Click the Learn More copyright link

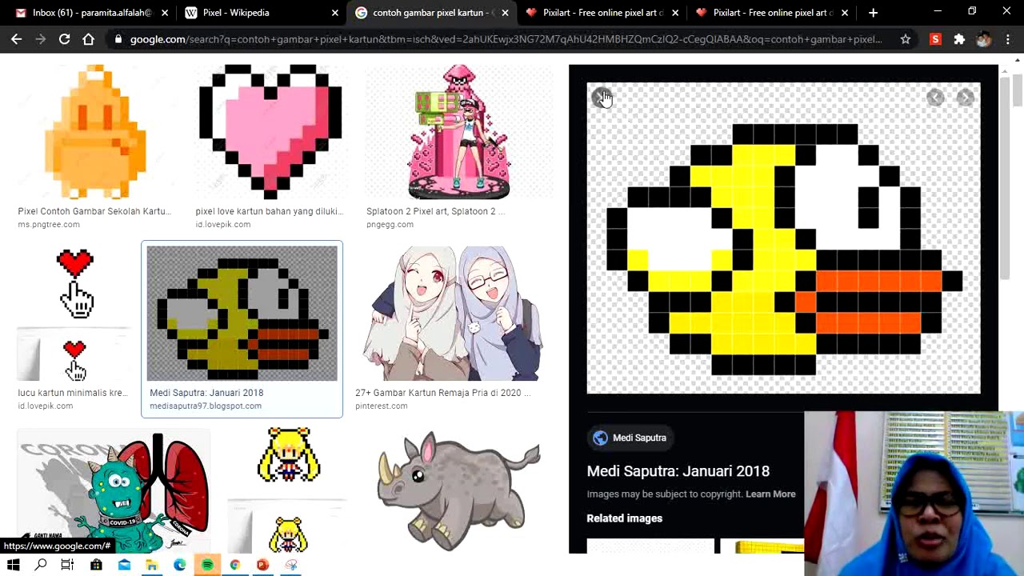[x=770, y=494]
